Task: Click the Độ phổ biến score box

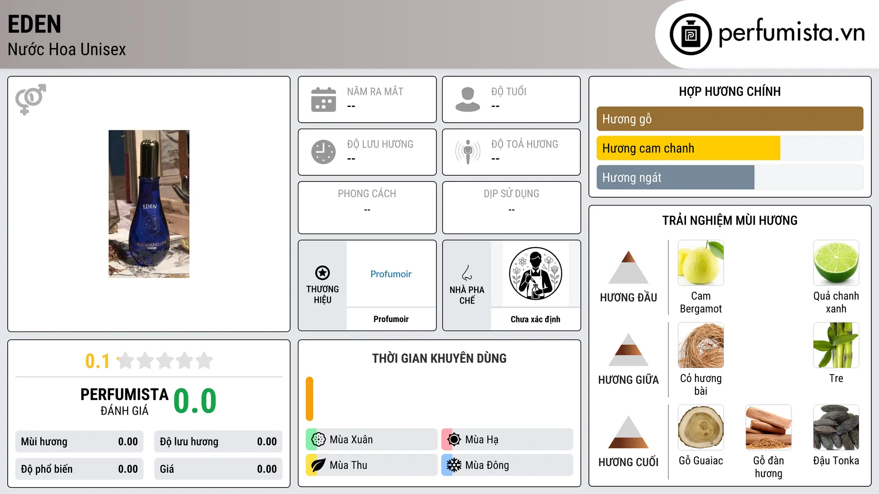Action: [79, 469]
